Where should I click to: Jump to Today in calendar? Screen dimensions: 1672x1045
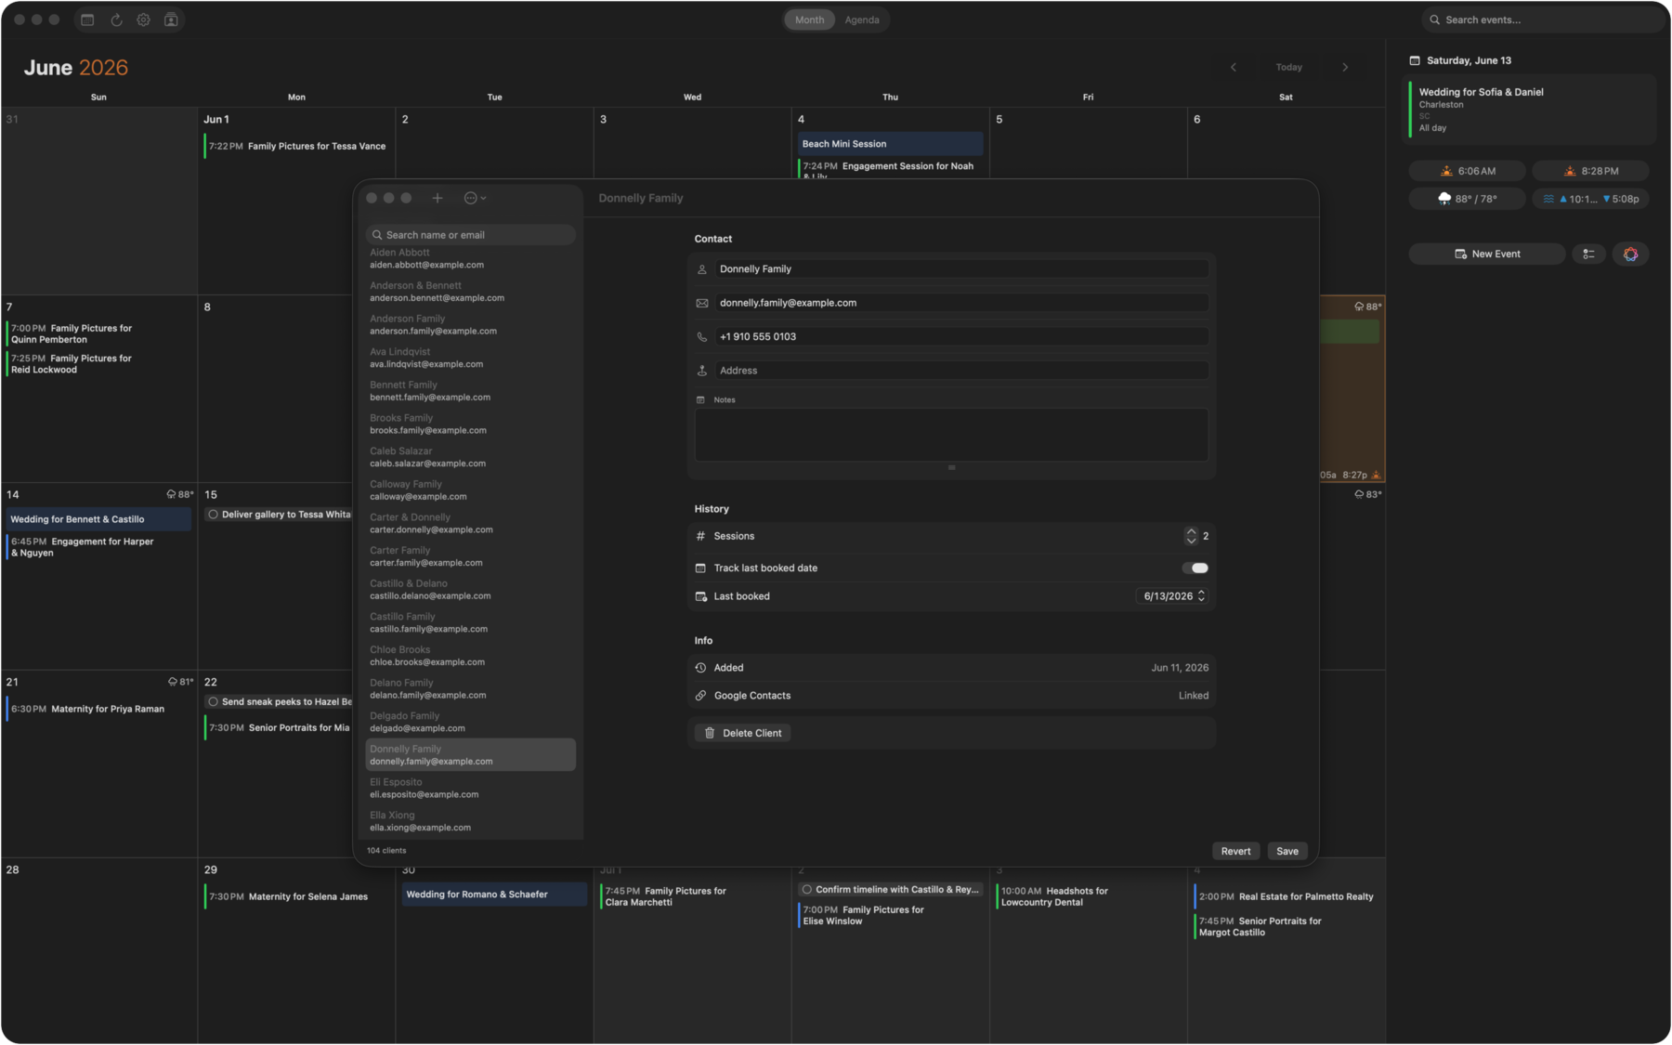[1289, 67]
